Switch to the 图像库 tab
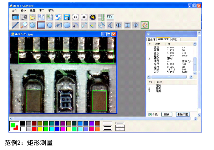214x150 pixels. pyautogui.click(x=151, y=39)
